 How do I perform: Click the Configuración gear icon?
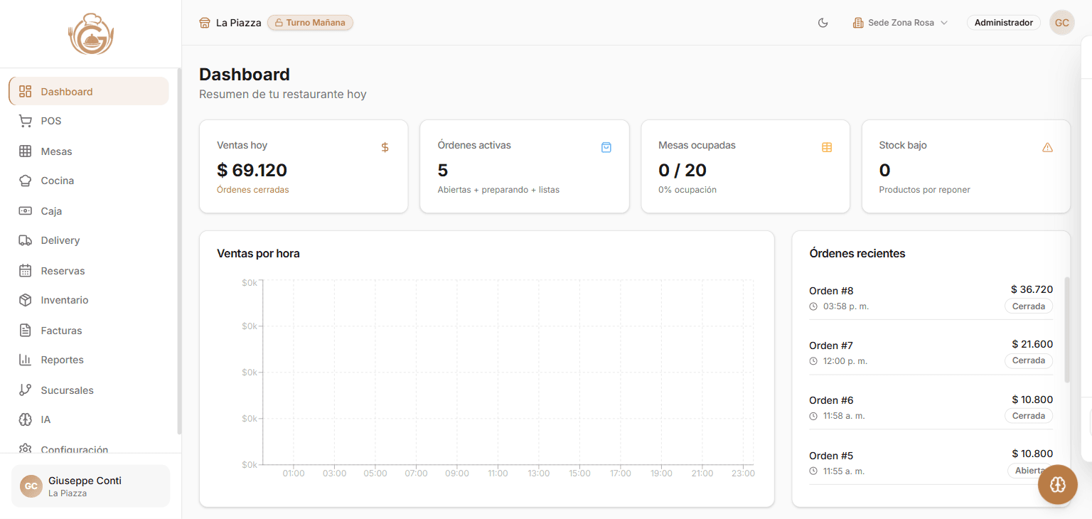click(26, 449)
